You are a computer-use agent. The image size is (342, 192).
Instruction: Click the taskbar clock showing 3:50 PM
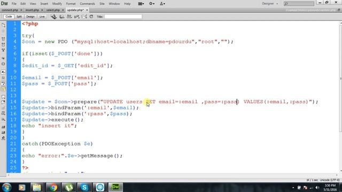click(x=330, y=187)
